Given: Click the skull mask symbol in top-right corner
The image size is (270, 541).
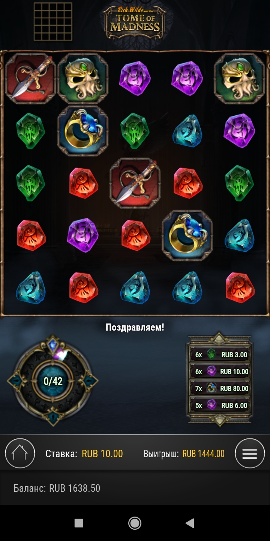Looking at the screenshot, I should point(240,79).
